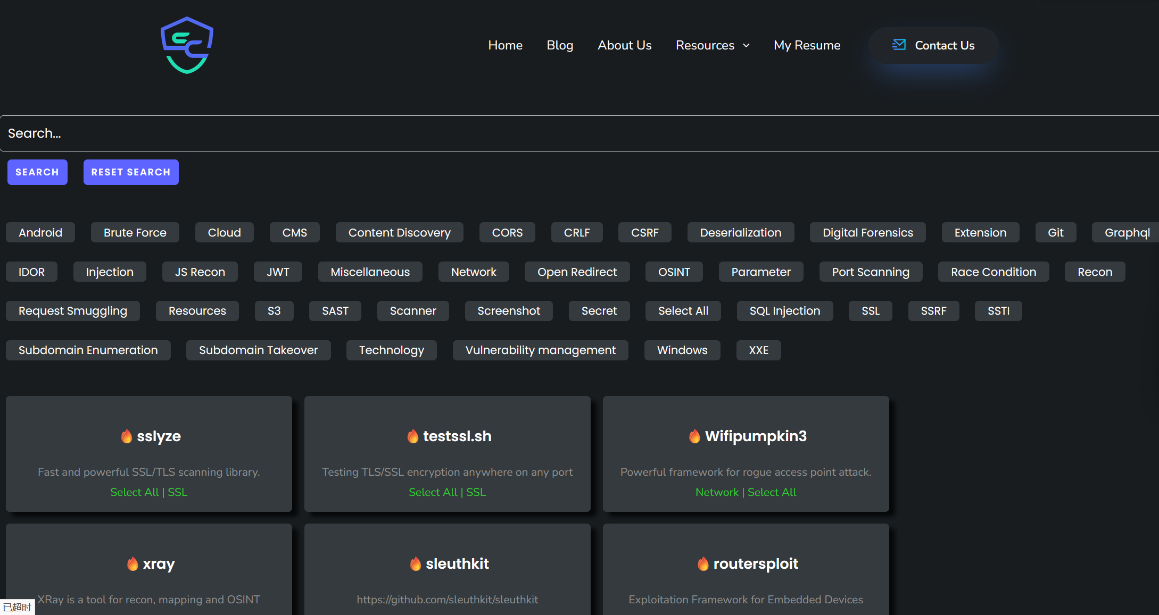Select the Parameter tag

(x=761, y=272)
